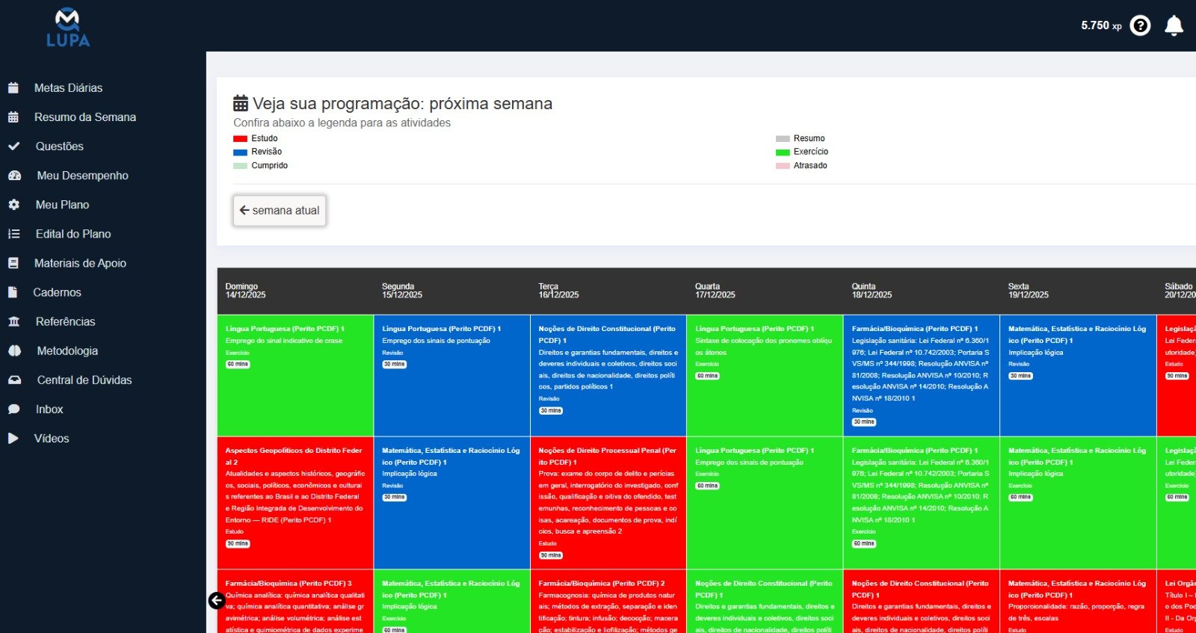Click the gray Resumo legend swatch

tap(783, 138)
